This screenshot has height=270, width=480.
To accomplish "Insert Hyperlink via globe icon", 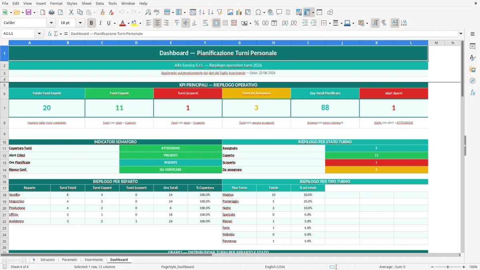I will [271, 12].
